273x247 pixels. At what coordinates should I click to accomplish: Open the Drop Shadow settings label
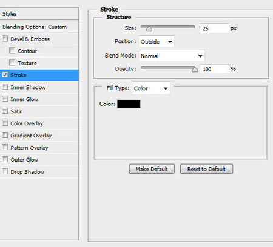tap(27, 172)
